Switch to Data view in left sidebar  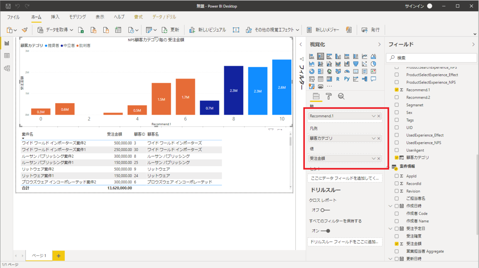7,56
